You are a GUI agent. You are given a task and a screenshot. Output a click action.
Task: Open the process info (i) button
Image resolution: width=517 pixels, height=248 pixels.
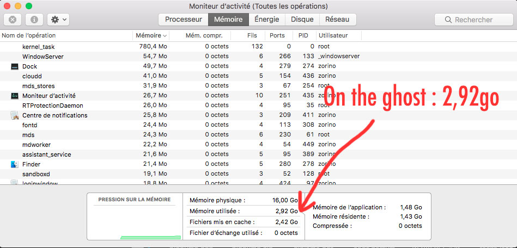(x=34, y=20)
